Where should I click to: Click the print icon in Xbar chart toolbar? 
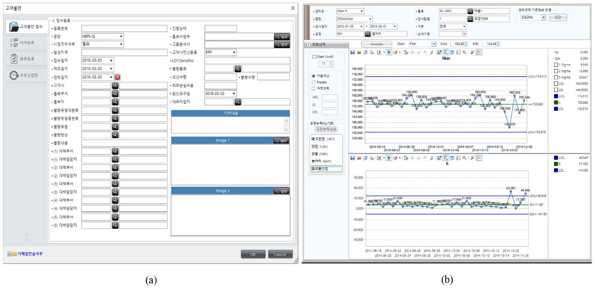pos(371,52)
